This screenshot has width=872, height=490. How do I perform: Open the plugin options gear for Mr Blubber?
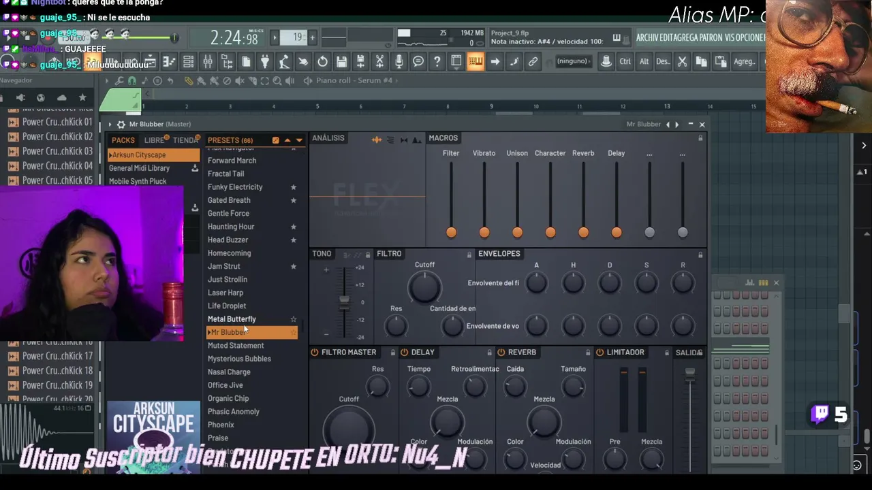(121, 125)
